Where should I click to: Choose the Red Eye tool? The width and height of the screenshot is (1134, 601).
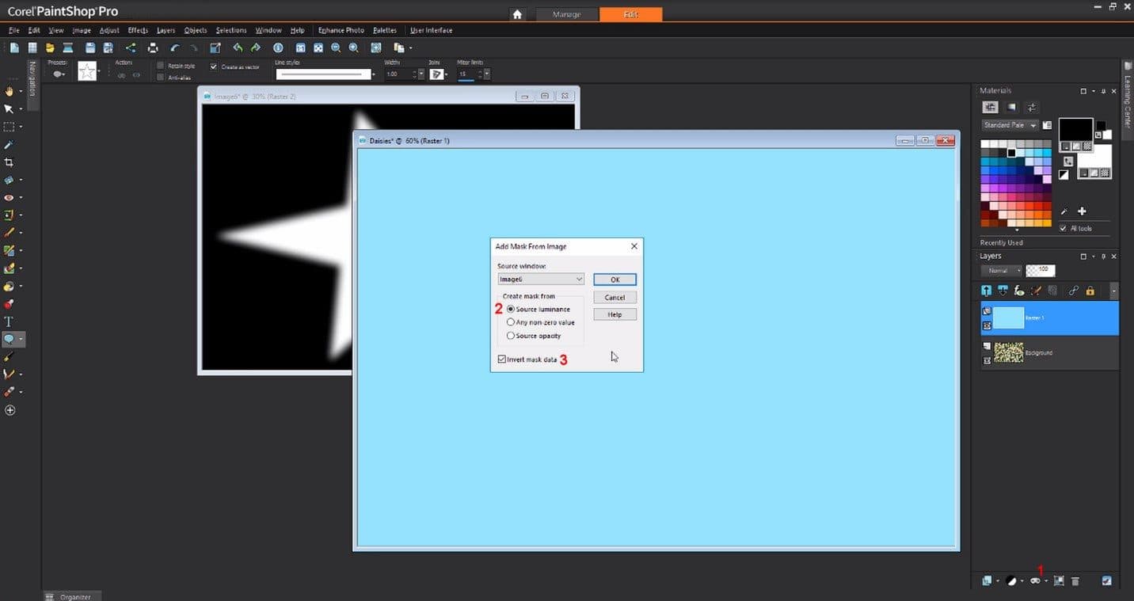click(9, 198)
